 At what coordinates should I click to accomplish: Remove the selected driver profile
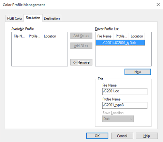click(81, 62)
